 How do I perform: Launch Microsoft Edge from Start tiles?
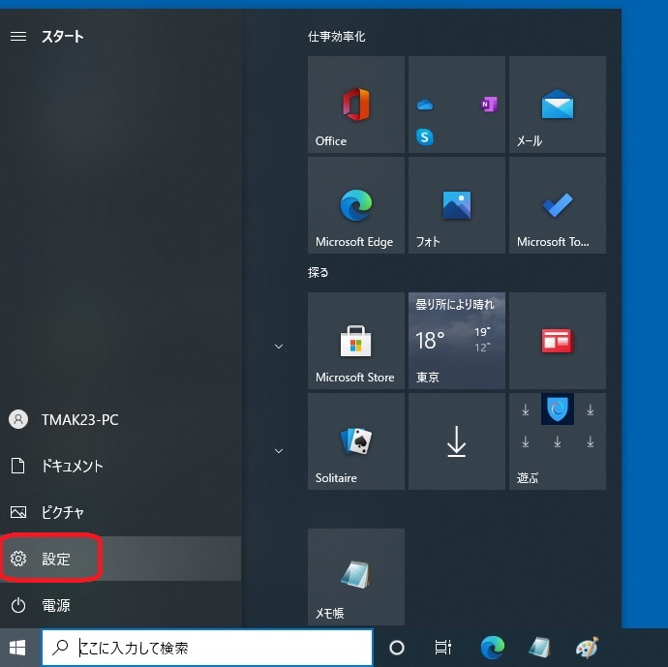tap(355, 205)
